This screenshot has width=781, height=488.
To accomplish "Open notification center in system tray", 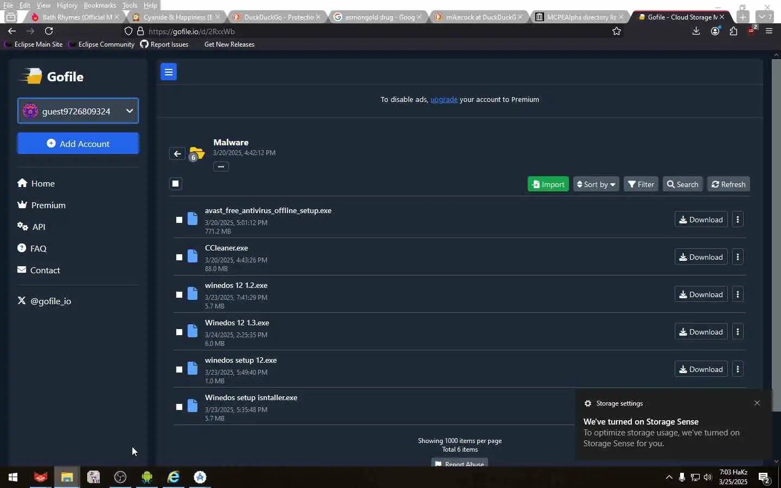I will tap(764, 478).
